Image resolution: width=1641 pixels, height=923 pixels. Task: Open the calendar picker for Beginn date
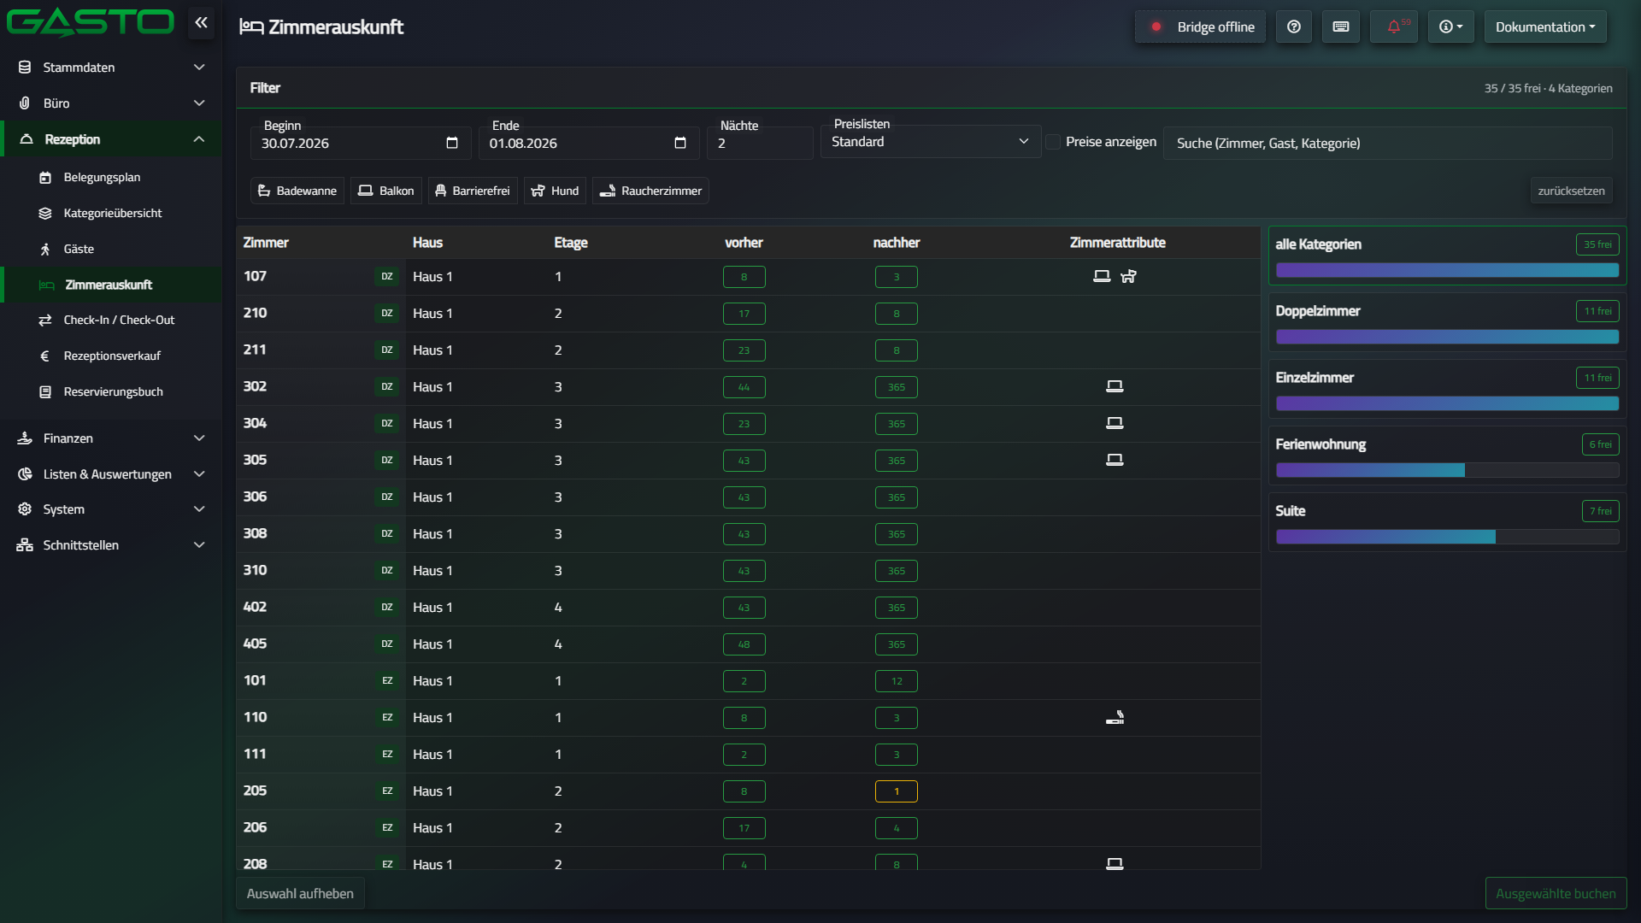(x=452, y=143)
